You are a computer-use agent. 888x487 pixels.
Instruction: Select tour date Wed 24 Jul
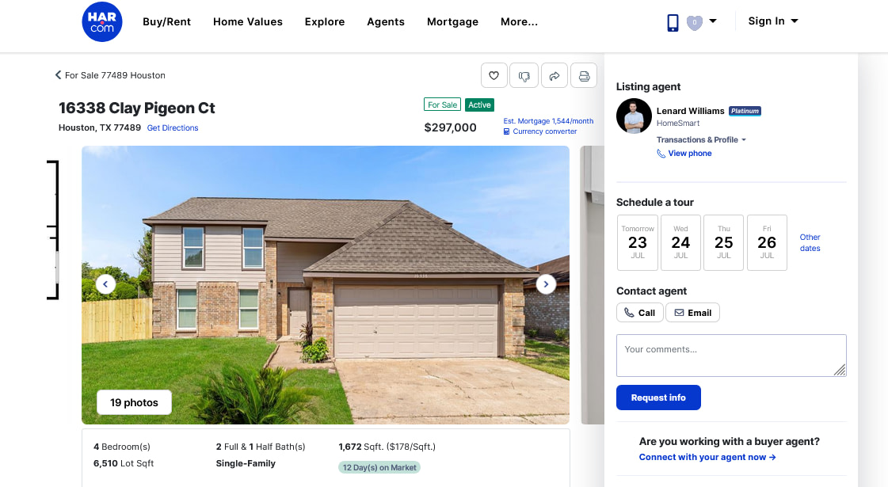coord(680,242)
